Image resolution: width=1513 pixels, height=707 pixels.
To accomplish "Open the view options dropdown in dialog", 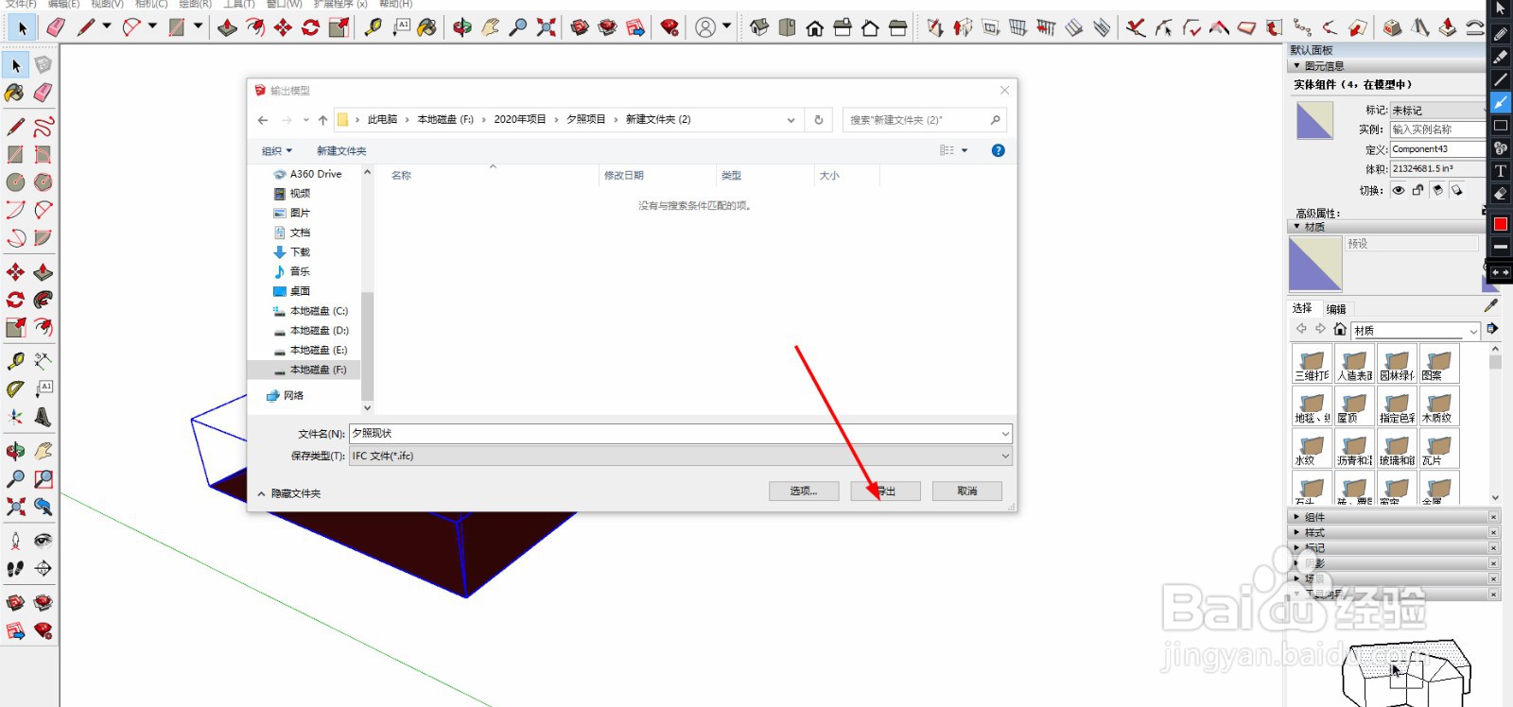I will [965, 150].
